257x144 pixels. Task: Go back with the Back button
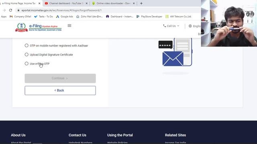click(60, 90)
